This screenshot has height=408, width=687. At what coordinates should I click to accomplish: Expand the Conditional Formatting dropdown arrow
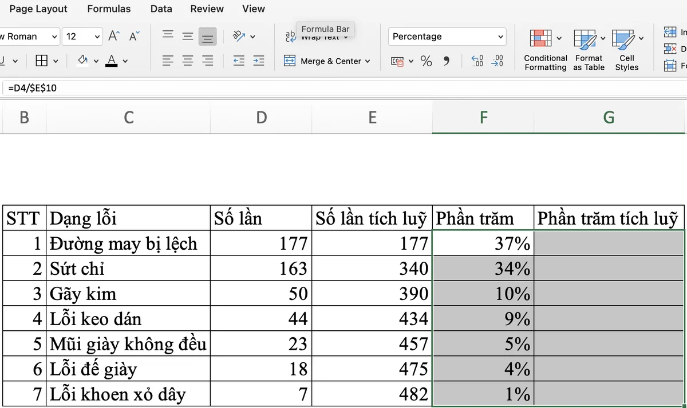(x=559, y=39)
